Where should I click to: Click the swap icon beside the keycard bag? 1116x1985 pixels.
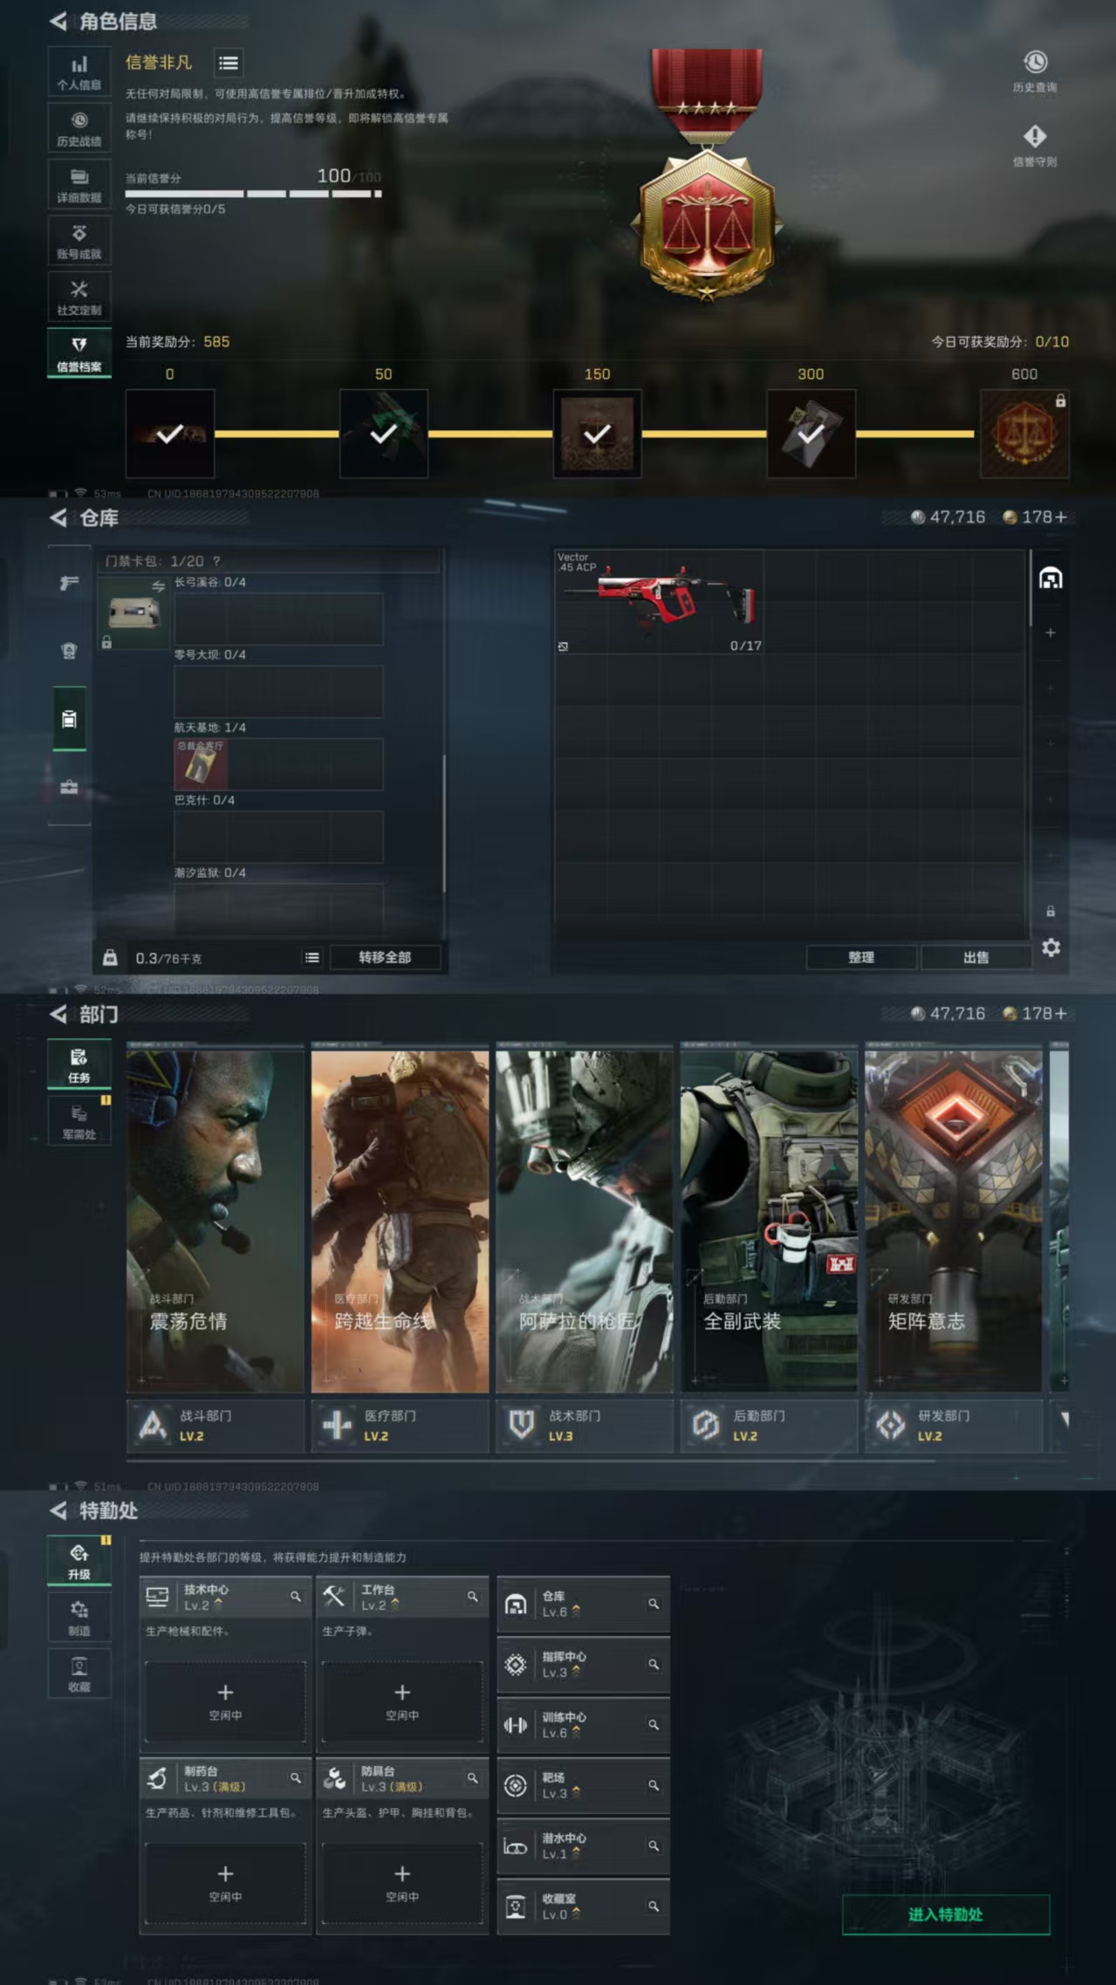pos(158,586)
